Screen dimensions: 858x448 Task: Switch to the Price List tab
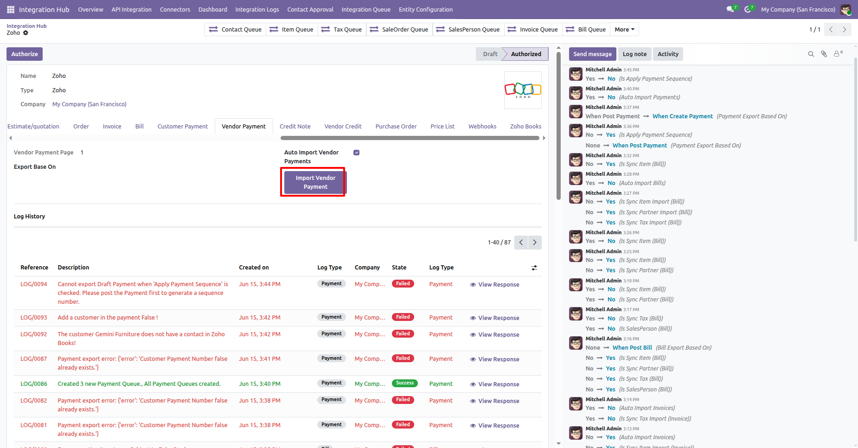pyautogui.click(x=442, y=126)
